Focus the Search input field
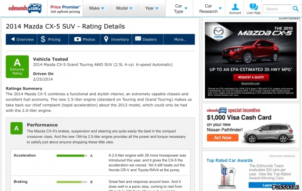Screen dimensions: 302x191 (277, 9)
